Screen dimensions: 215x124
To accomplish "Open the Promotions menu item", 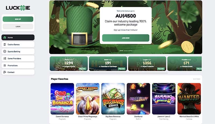I will click(18, 66).
